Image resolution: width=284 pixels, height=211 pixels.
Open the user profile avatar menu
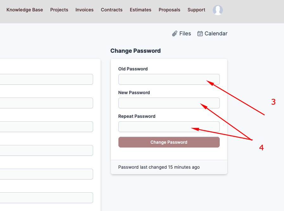[218, 10]
